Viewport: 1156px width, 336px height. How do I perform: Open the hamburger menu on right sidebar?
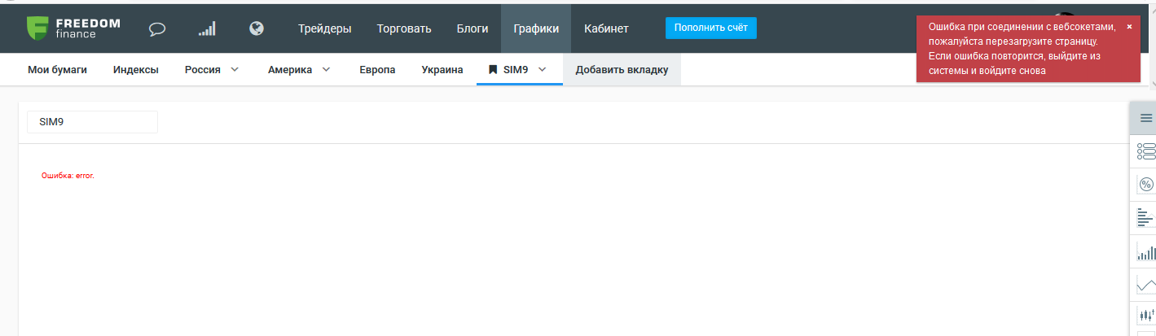point(1146,118)
